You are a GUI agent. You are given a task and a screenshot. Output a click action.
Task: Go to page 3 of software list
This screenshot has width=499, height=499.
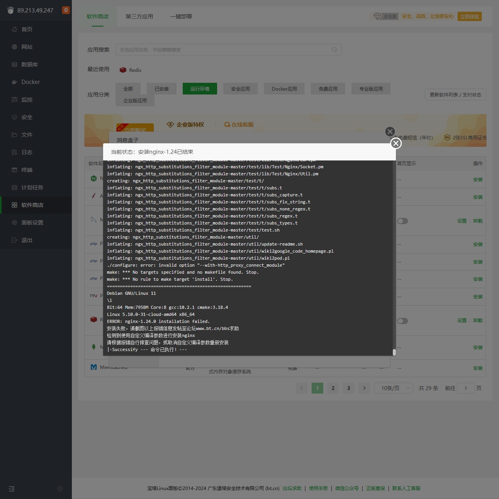click(349, 388)
